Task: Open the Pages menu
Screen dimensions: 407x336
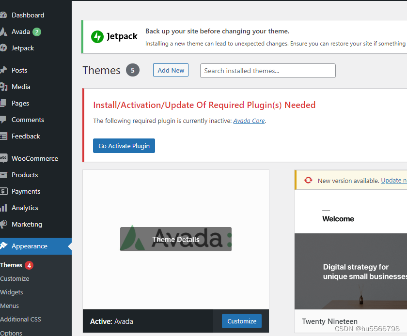Action: coord(20,103)
